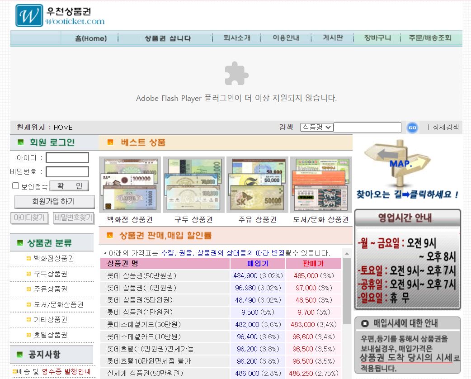
Task: Click the blue GO search icon
Action: [412, 127]
